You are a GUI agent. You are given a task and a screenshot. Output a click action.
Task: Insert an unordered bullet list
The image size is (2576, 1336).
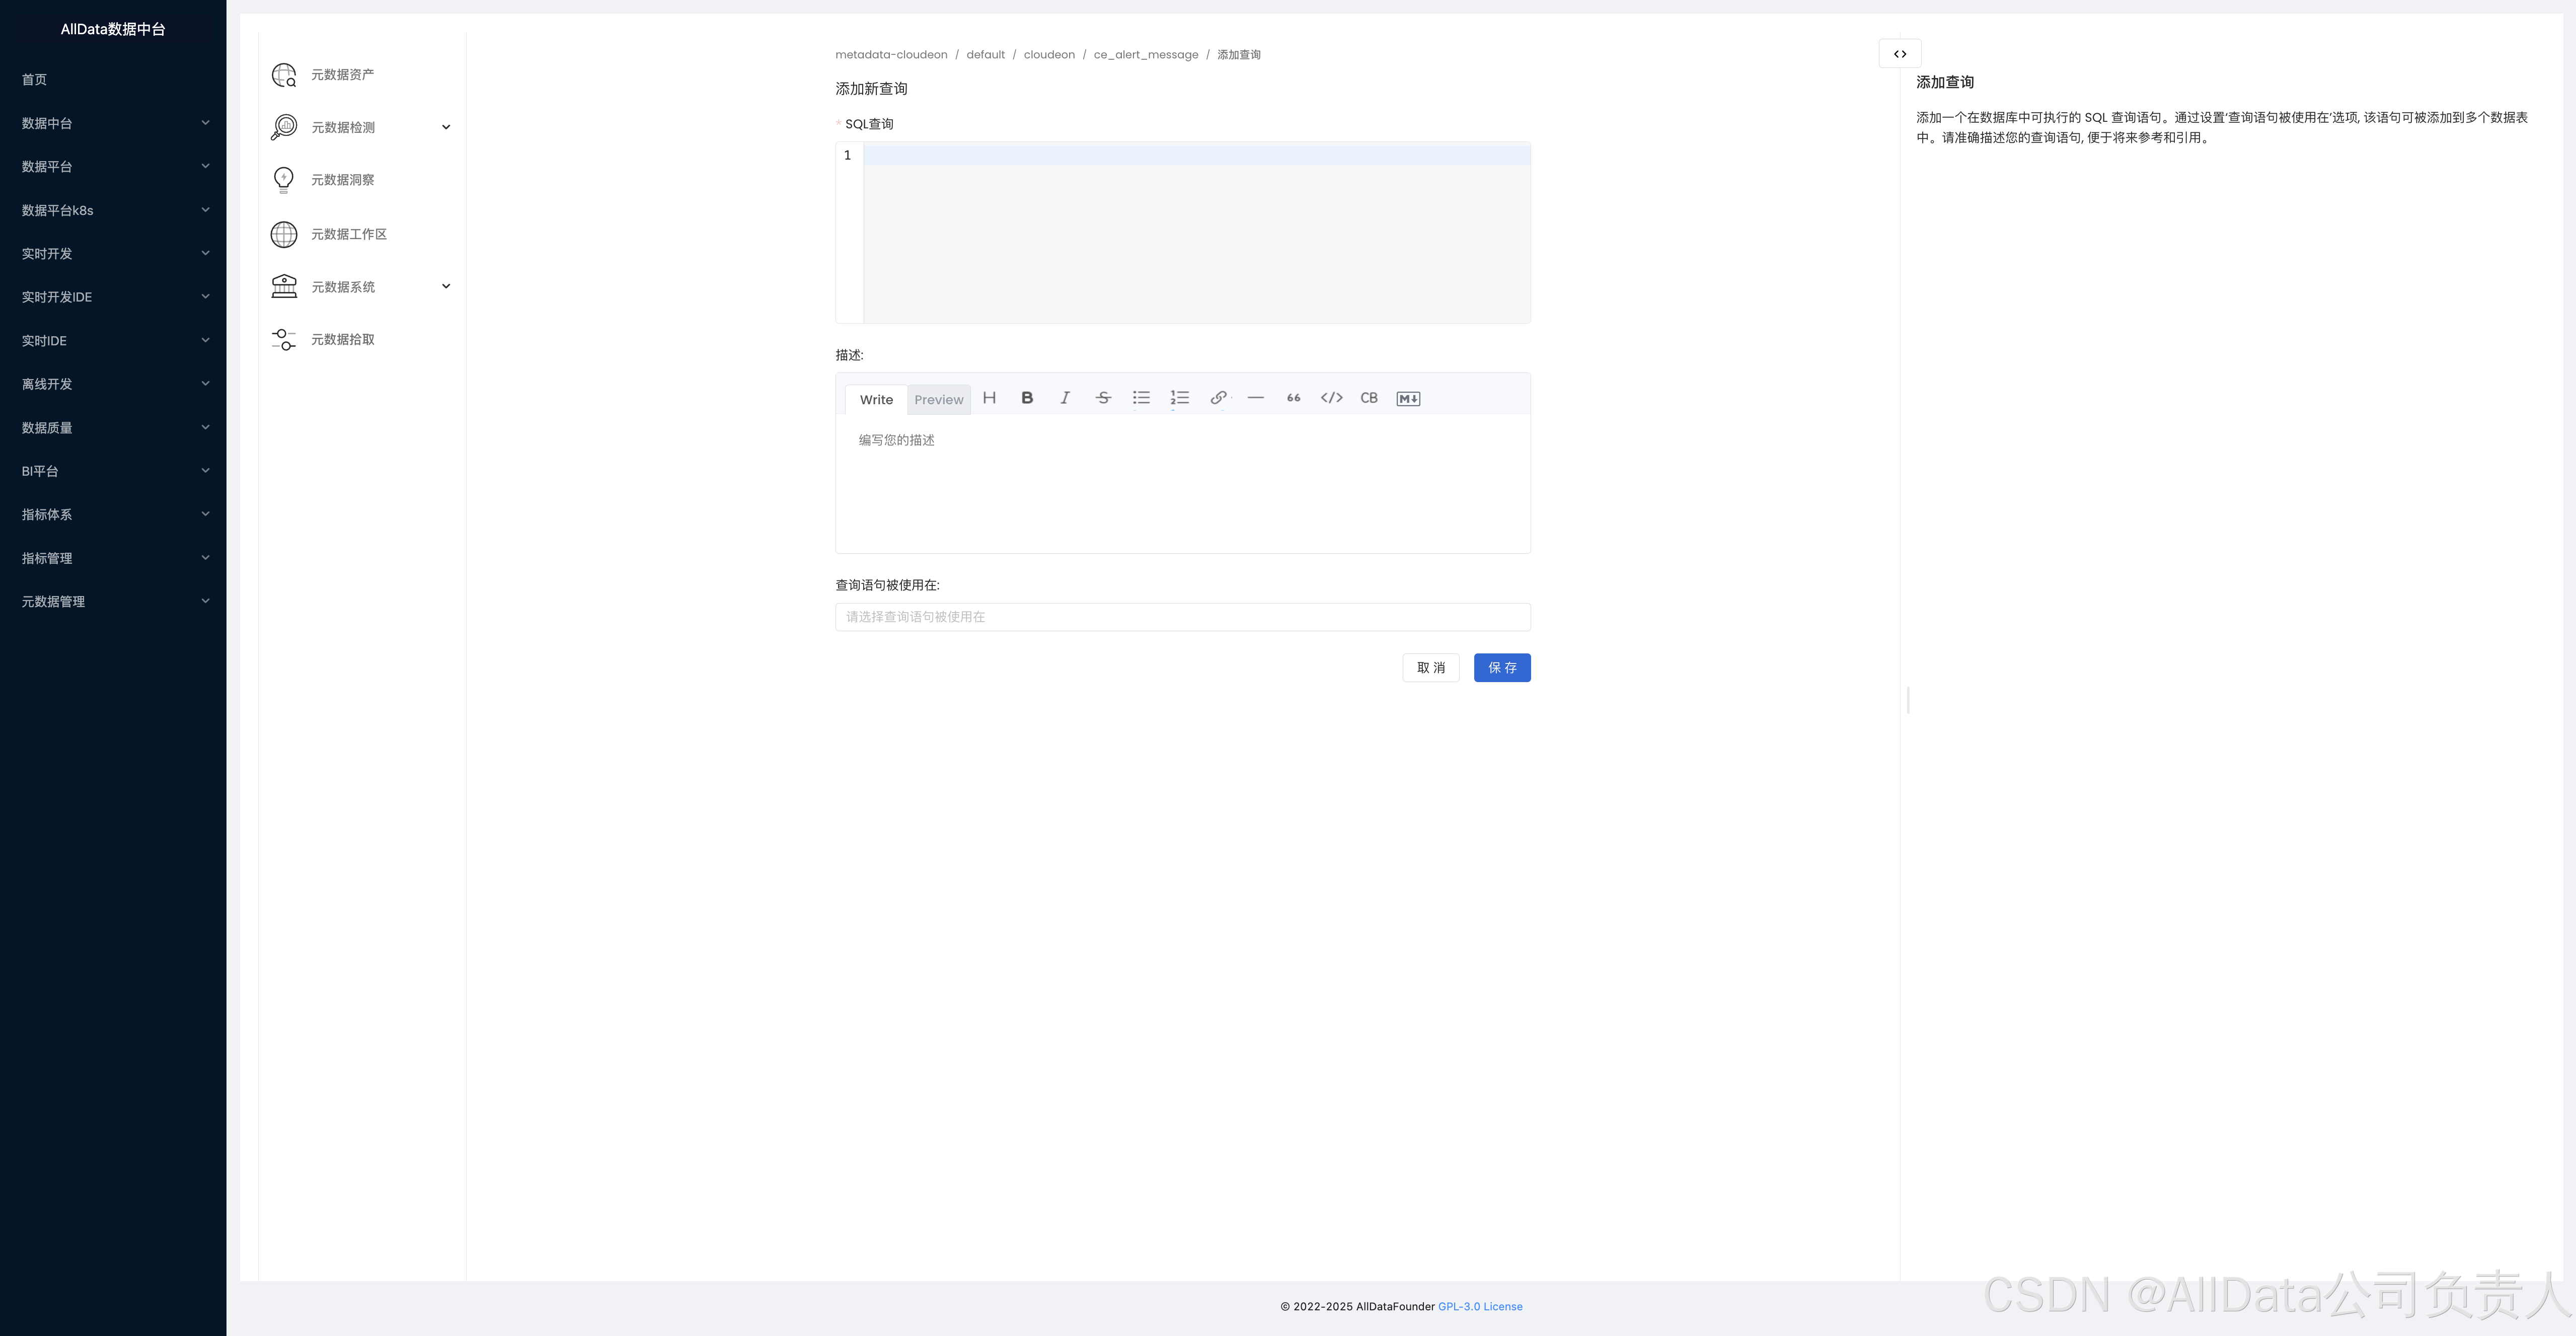1141,398
